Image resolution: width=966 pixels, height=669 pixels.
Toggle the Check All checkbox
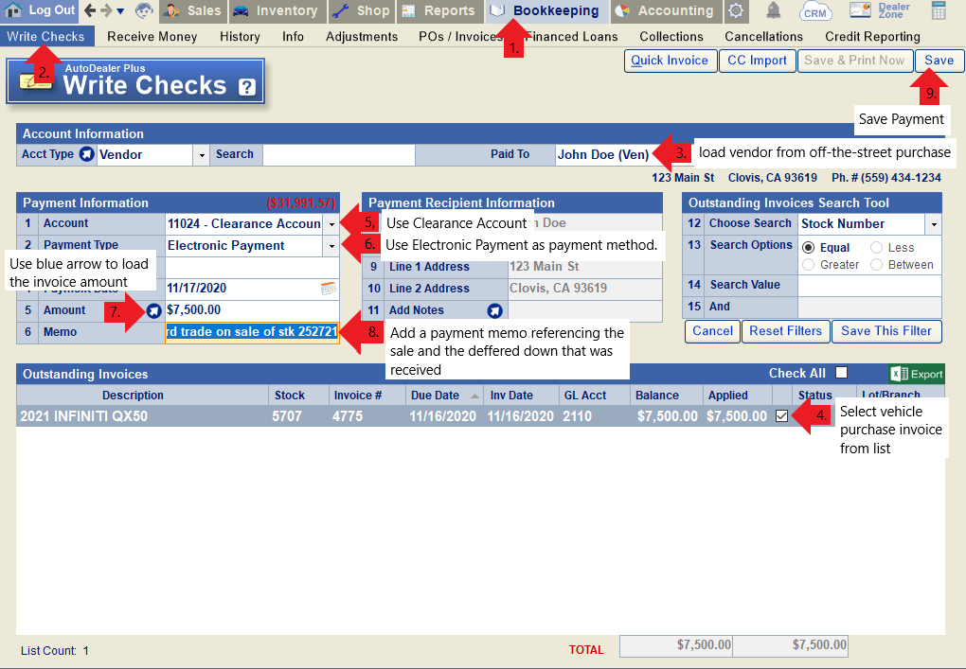click(x=842, y=373)
